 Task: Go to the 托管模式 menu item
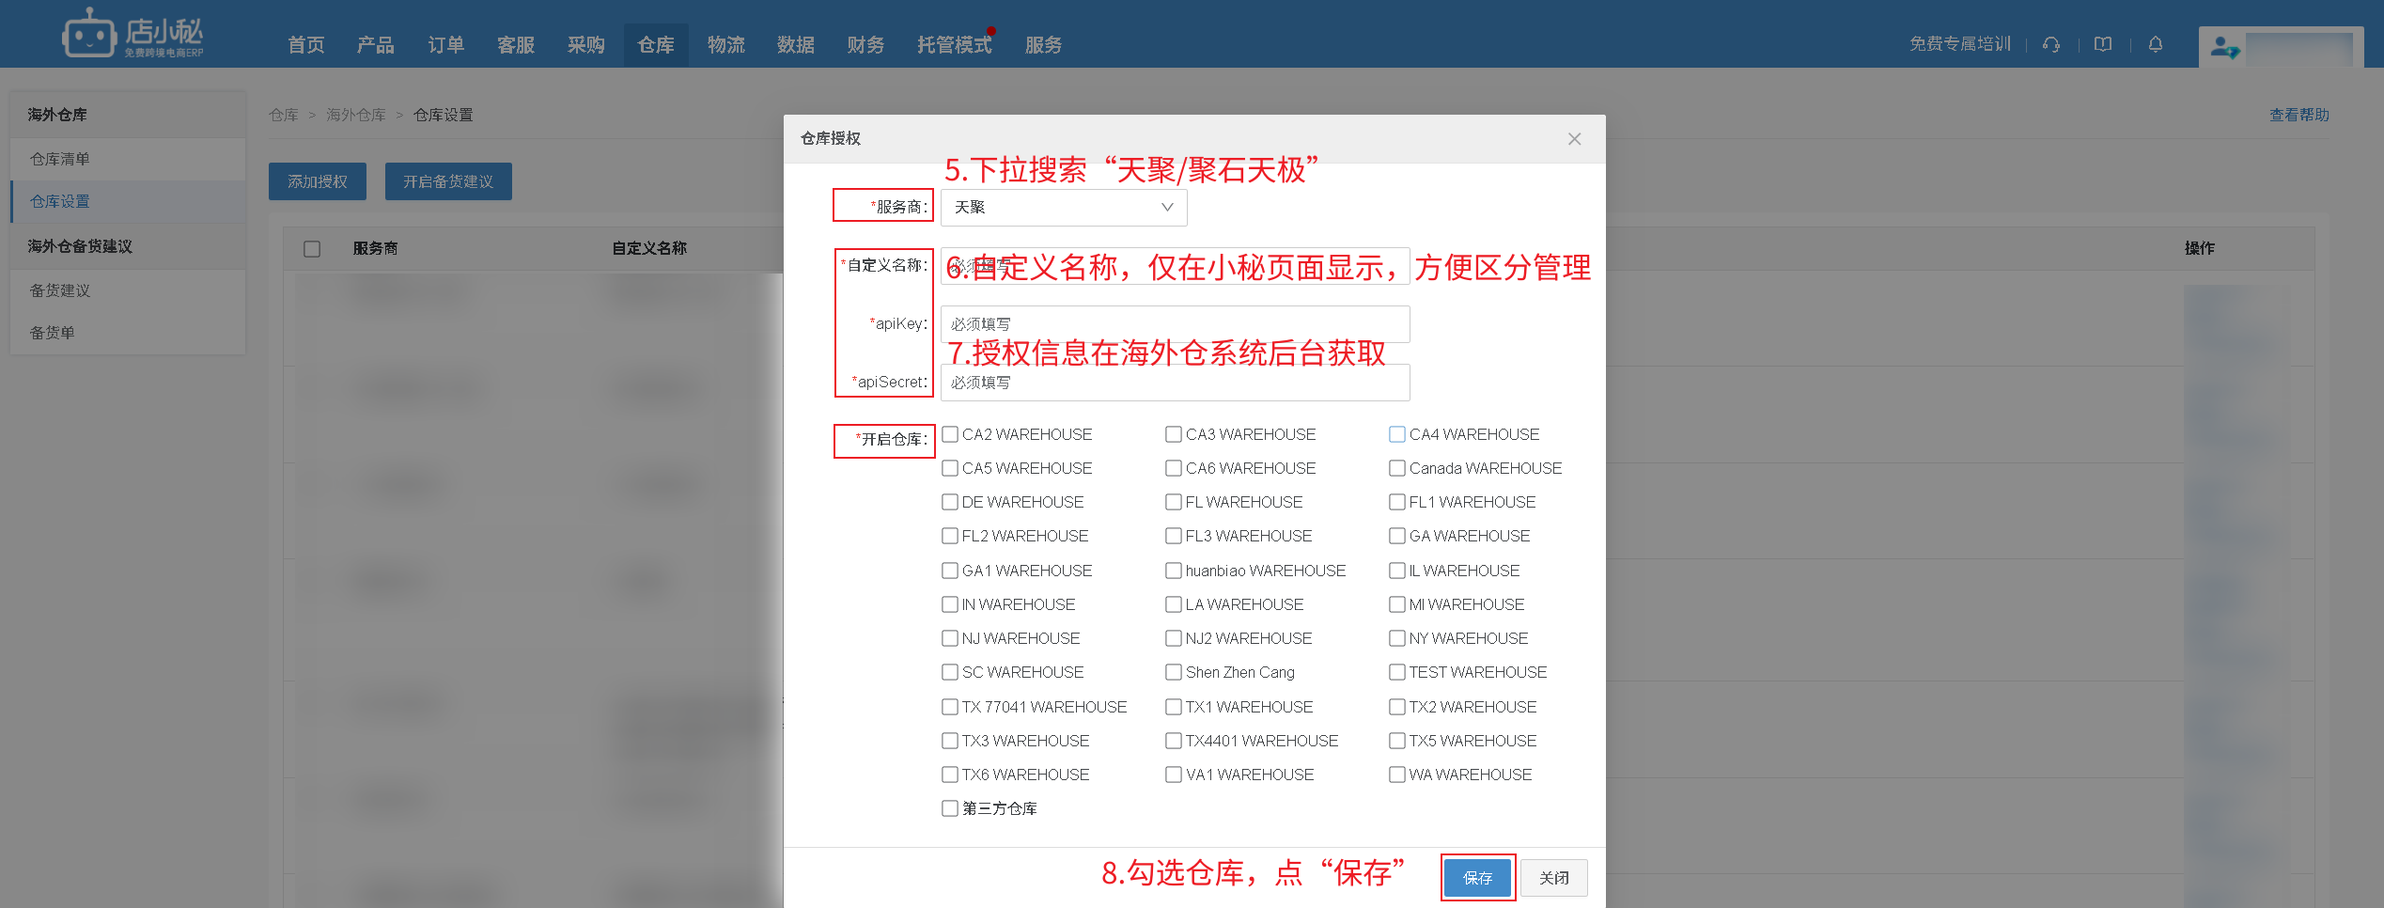pyautogui.click(x=954, y=45)
